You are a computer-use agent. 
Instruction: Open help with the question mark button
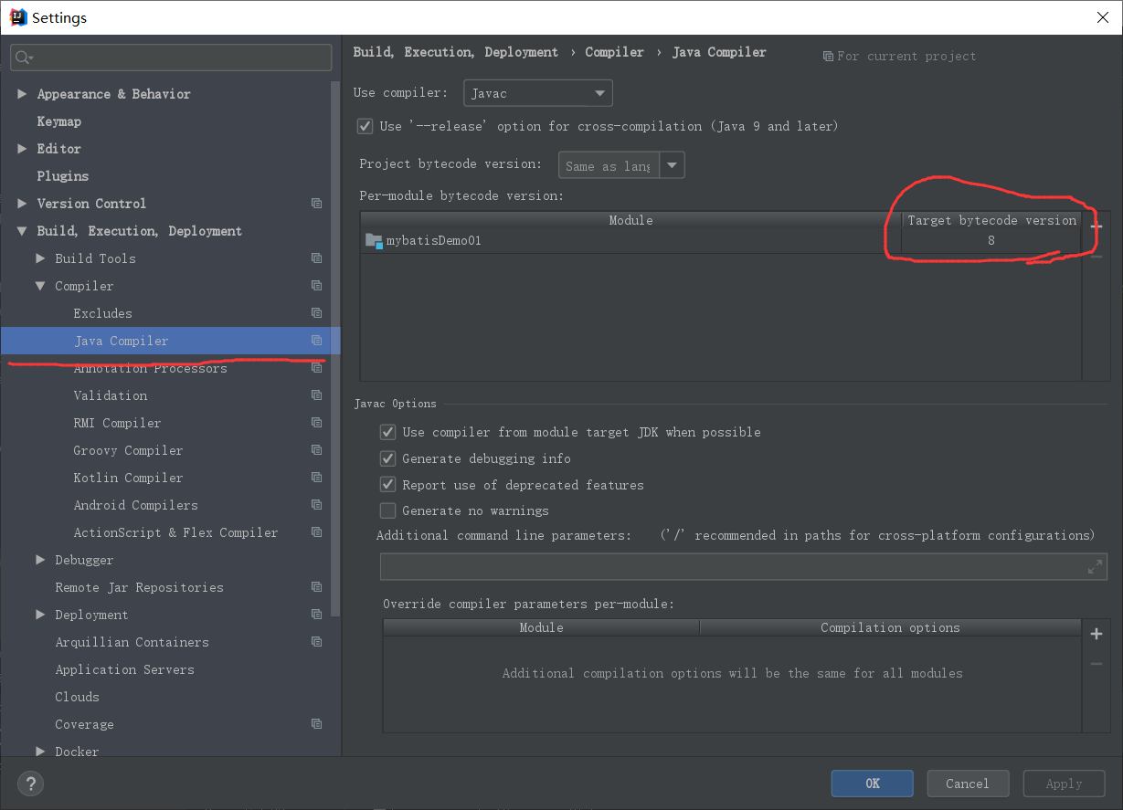click(x=30, y=784)
